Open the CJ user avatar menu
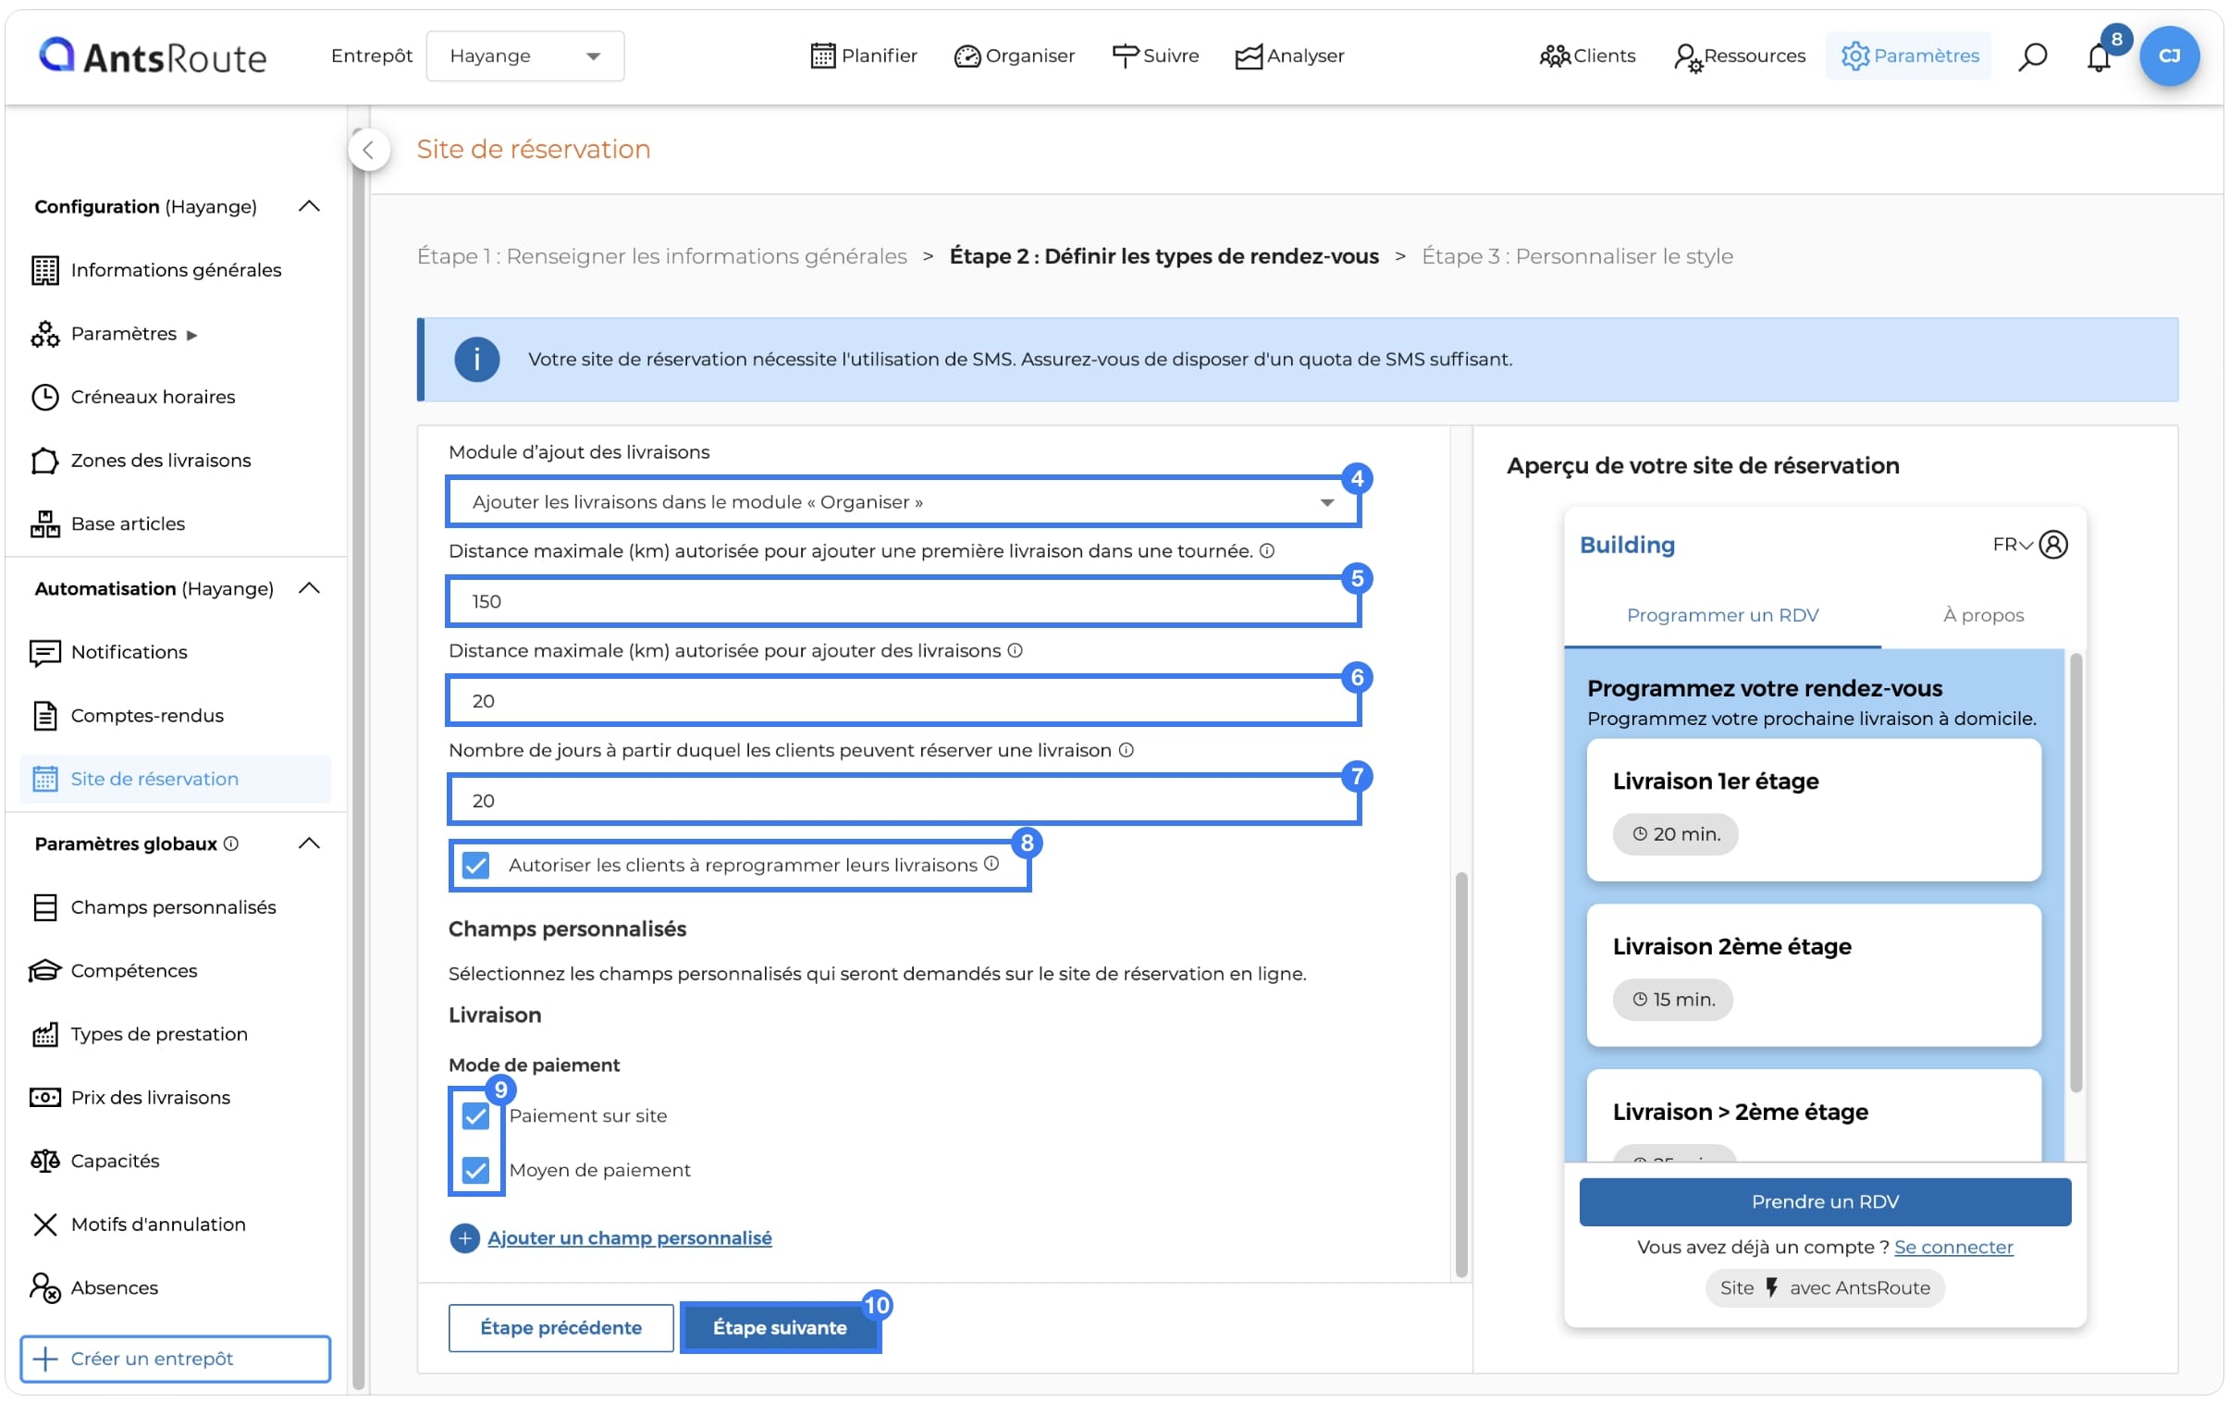 [2169, 55]
